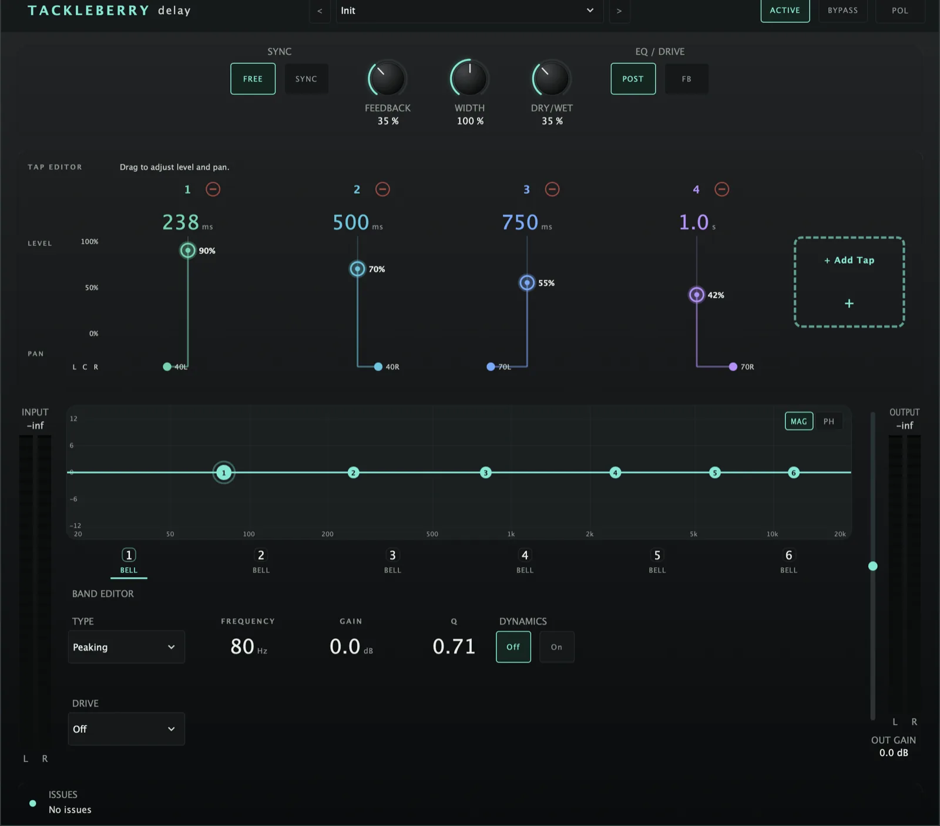Image resolution: width=940 pixels, height=826 pixels.
Task: Select EQ node 1 on the graph
Action: [x=223, y=473]
